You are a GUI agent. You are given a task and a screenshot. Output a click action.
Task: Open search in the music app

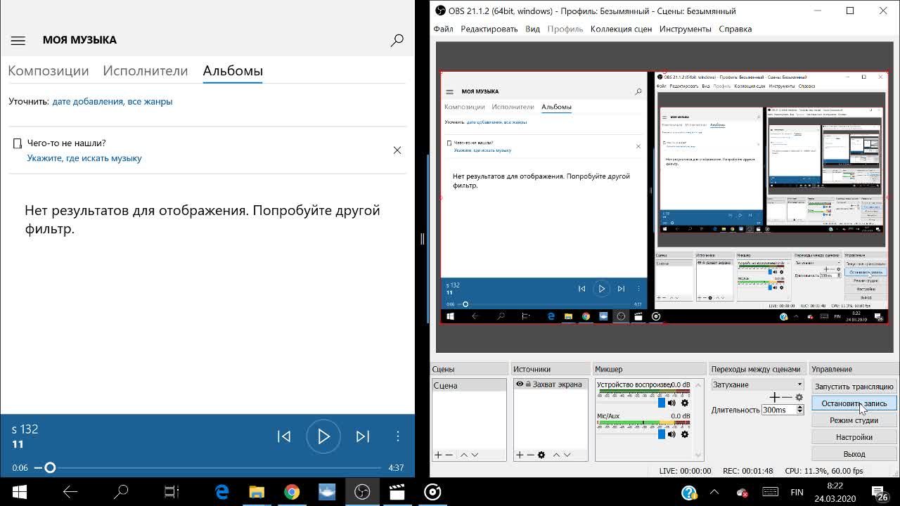(397, 41)
